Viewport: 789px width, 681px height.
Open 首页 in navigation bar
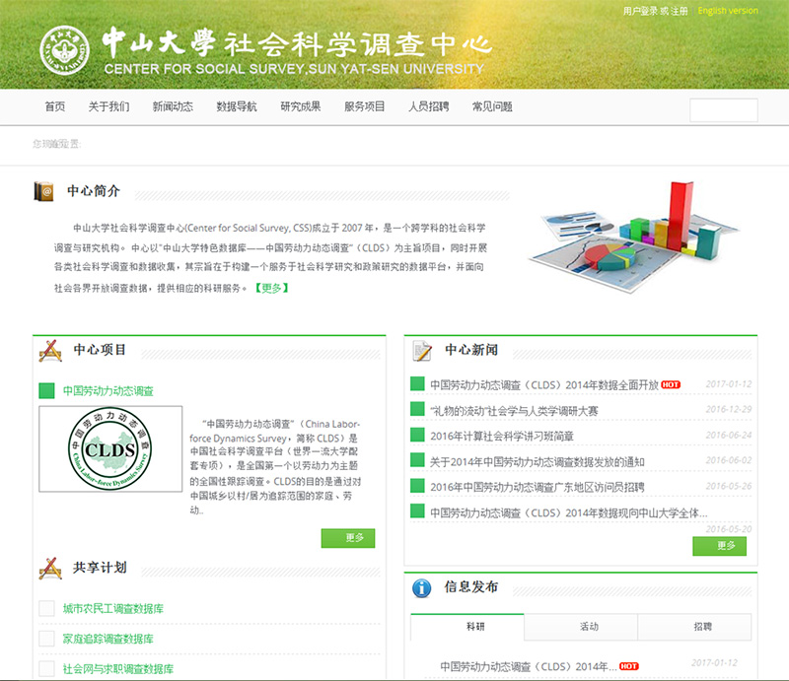55,106
